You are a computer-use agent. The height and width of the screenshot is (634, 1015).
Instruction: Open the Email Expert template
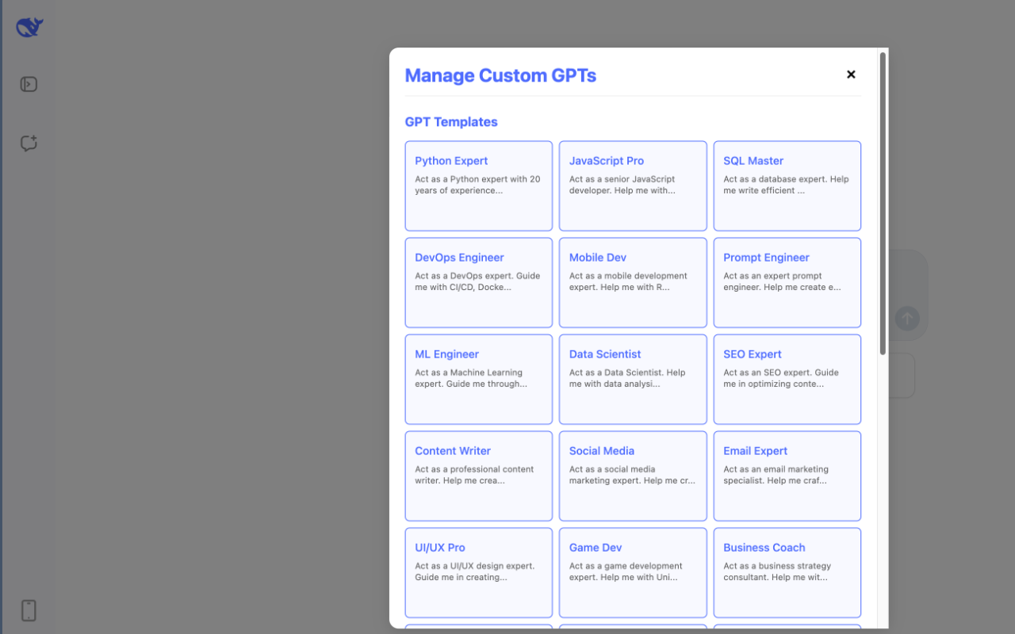[x=787, y=475]
